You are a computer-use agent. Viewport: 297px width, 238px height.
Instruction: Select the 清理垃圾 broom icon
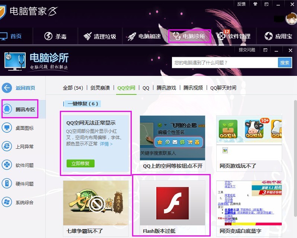click(87, 36)
